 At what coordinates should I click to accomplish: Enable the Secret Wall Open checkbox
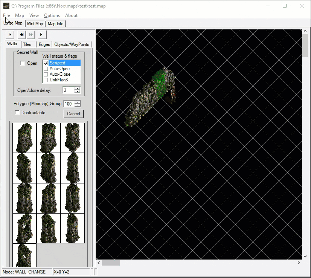pos(23,63)
